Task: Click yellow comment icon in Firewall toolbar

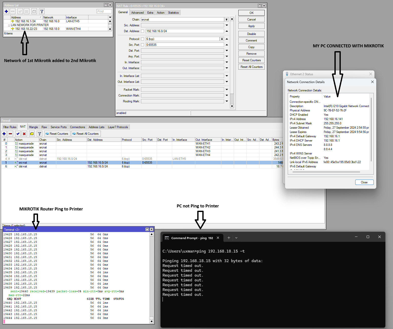Action: click(32, 134)
